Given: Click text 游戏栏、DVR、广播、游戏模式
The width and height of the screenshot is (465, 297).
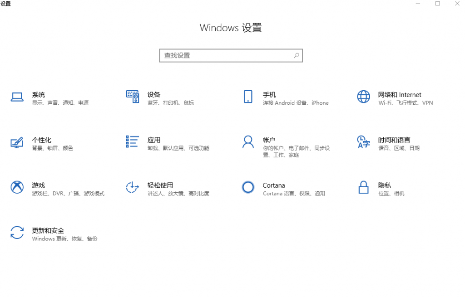Looking at the screenshot, I should pyautogui.click(x=68, y=193).
